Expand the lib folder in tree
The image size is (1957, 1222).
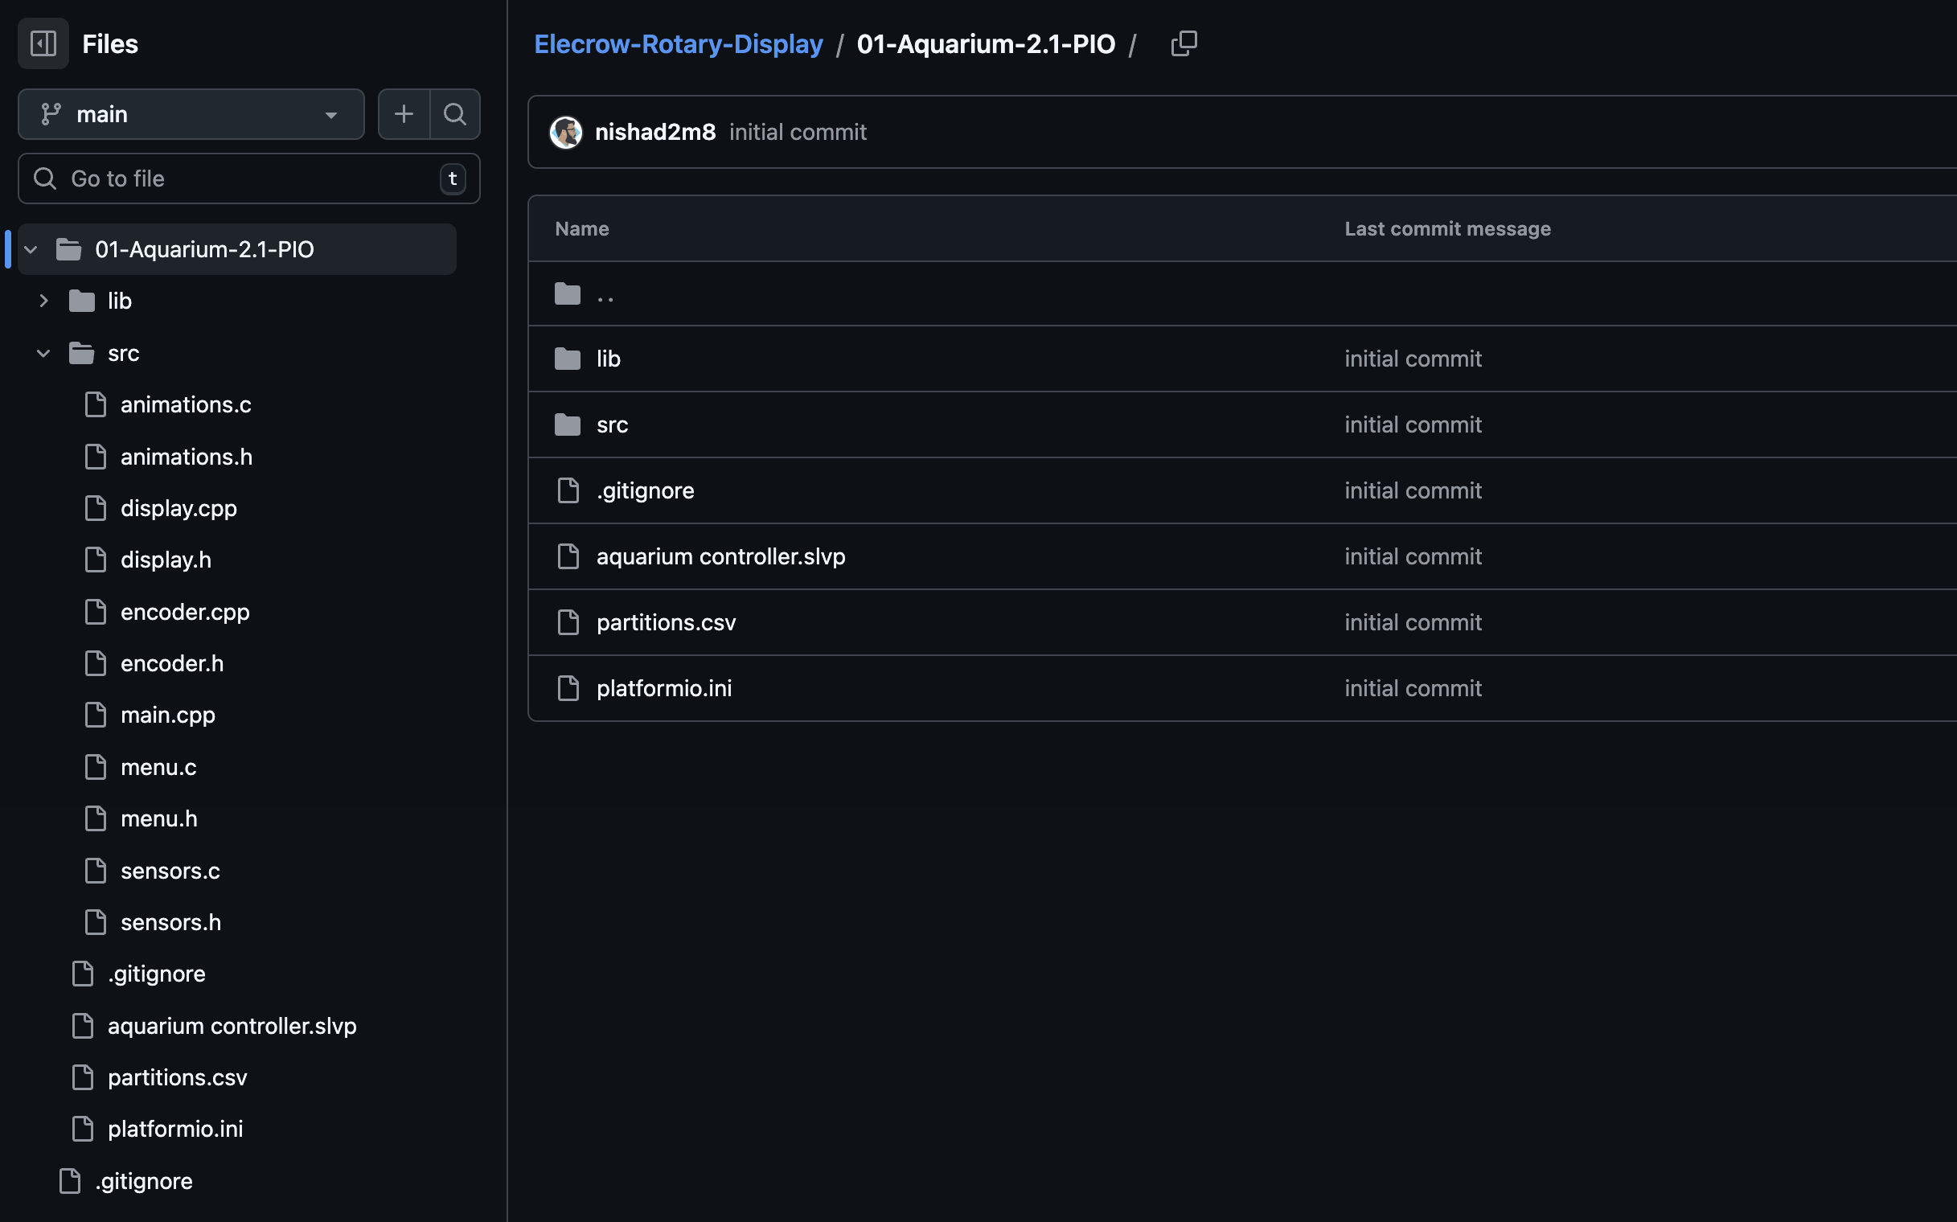point(43,301)
